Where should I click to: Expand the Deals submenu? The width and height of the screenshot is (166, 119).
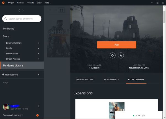click(x=38, y=48)
